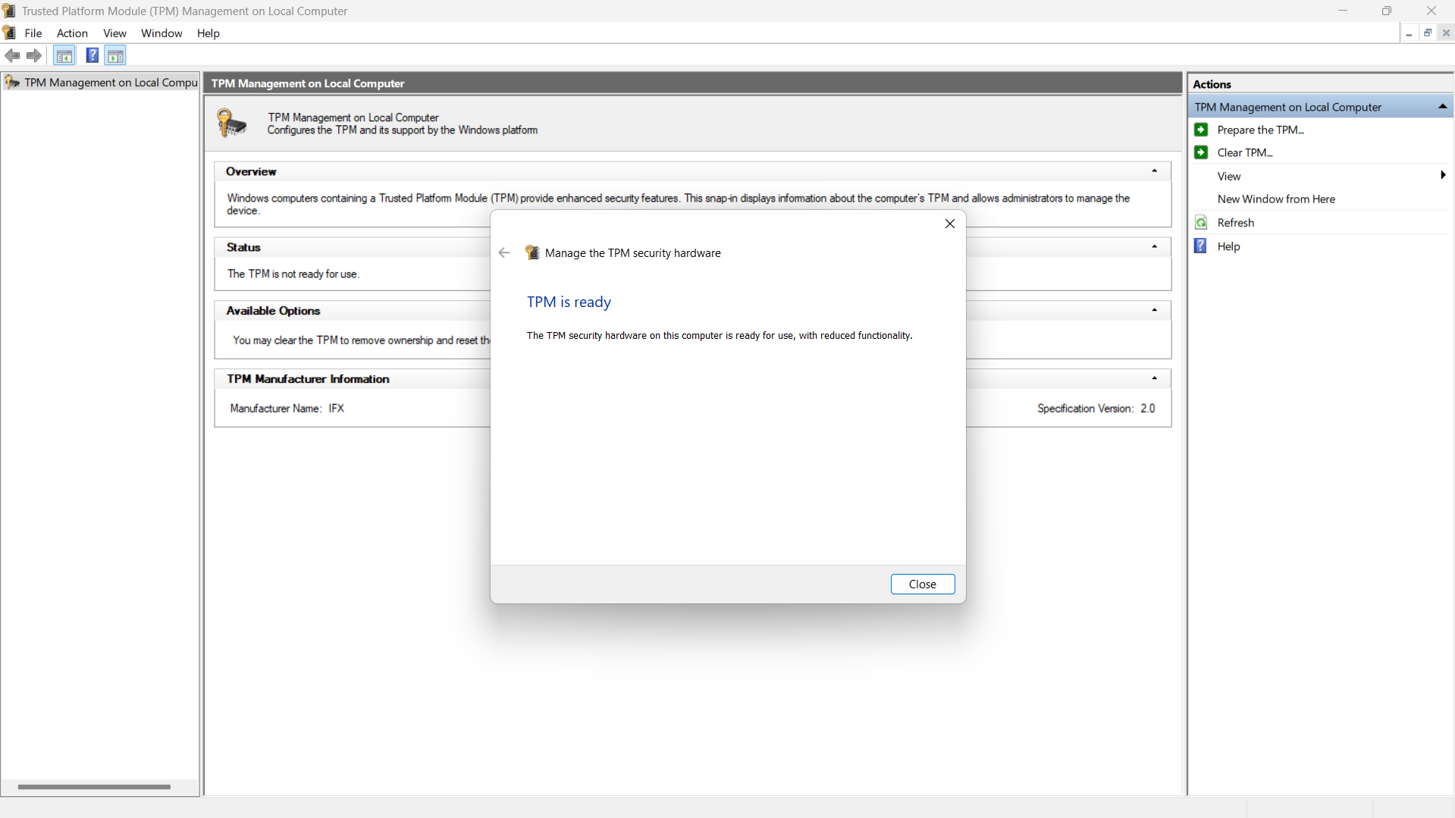1455x818 pixels.
Task: Click 'You may clear the TPM' options text
Action: pos(362,340)
